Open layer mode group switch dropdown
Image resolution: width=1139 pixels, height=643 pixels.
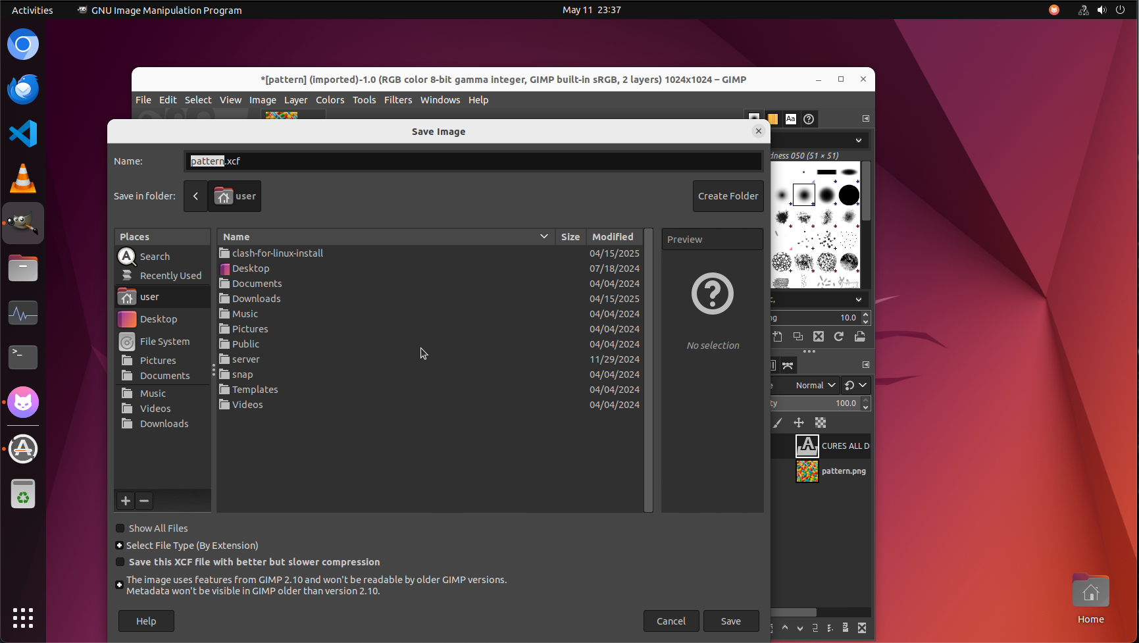pos(856,385)
